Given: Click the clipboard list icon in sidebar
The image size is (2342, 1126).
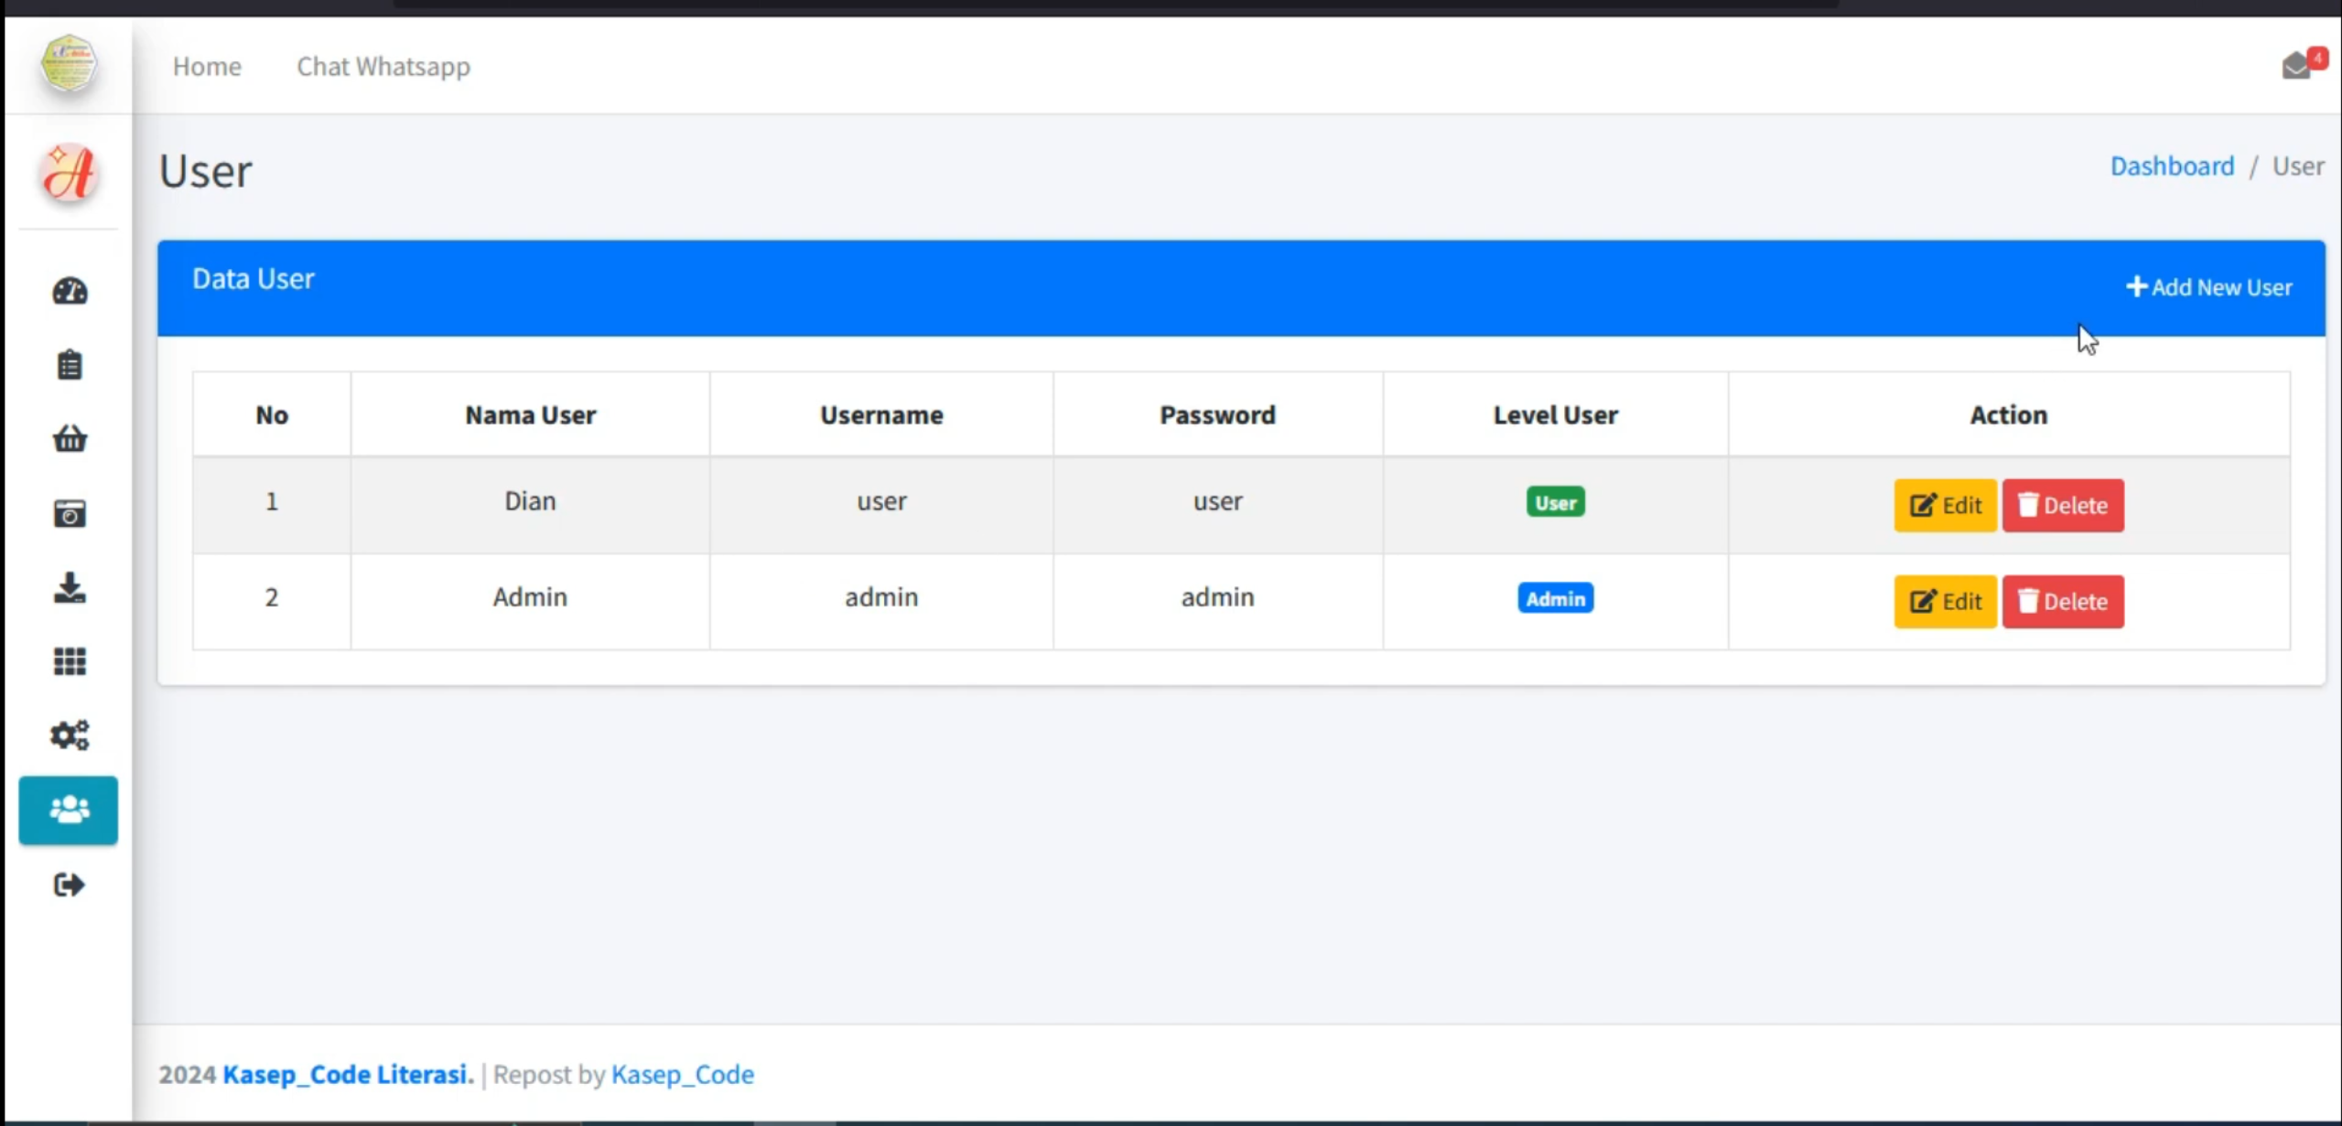Looking at the screenshot, I should click(x=70, y=365).
